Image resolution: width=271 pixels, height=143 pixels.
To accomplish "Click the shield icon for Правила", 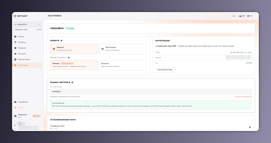I will (15, 48).
